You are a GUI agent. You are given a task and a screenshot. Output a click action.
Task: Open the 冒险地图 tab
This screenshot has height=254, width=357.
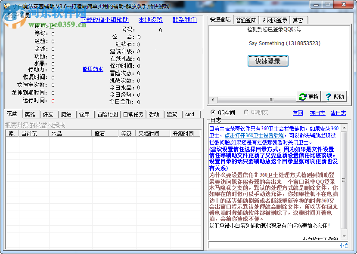pos(107,114)
